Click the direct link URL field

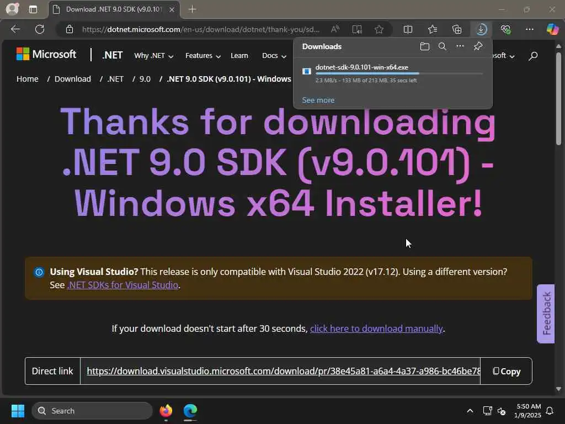[x=280, y=371]
